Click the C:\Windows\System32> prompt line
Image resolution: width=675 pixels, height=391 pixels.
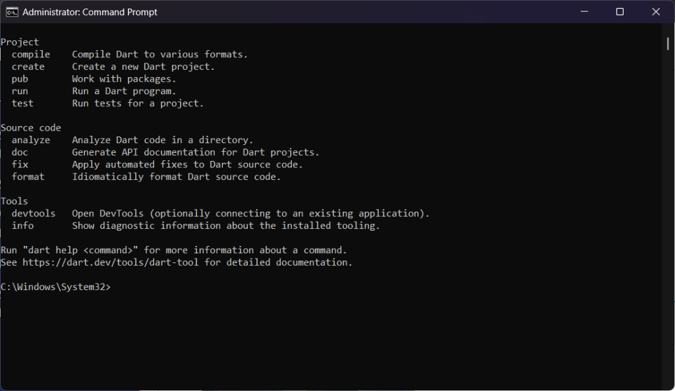tap(56, 287)
